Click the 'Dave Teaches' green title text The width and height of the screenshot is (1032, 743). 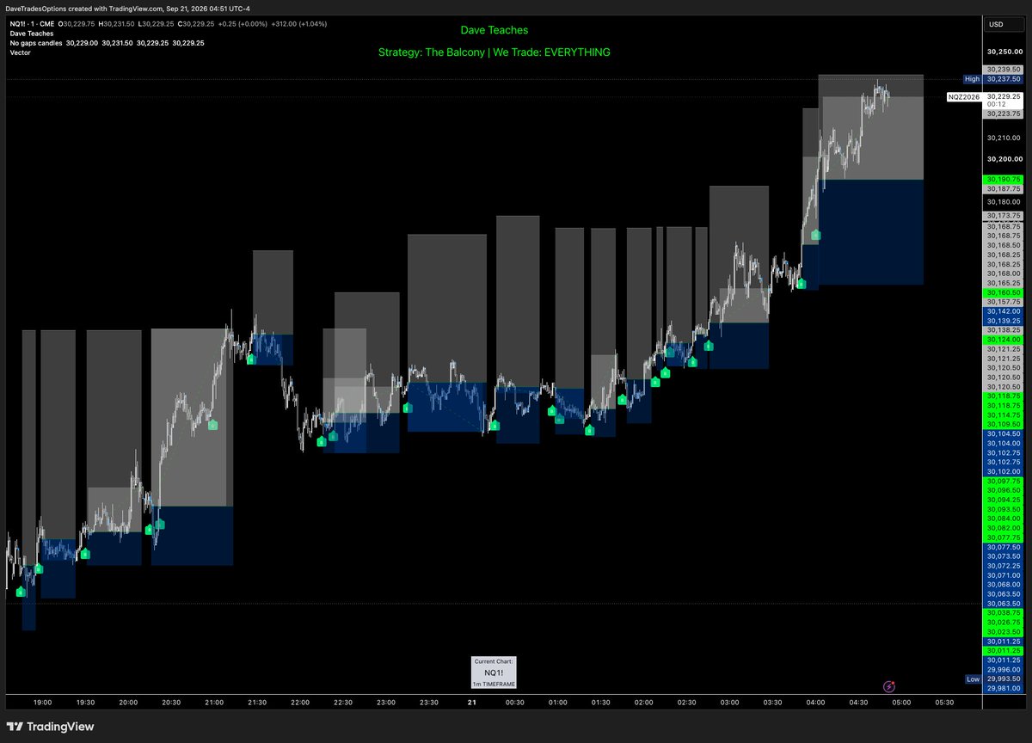coord(494,30)
